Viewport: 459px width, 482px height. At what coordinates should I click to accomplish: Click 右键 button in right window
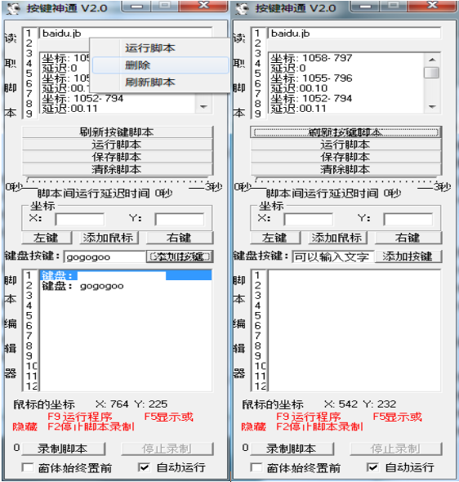pyautogui.click(x=408, y=238)
